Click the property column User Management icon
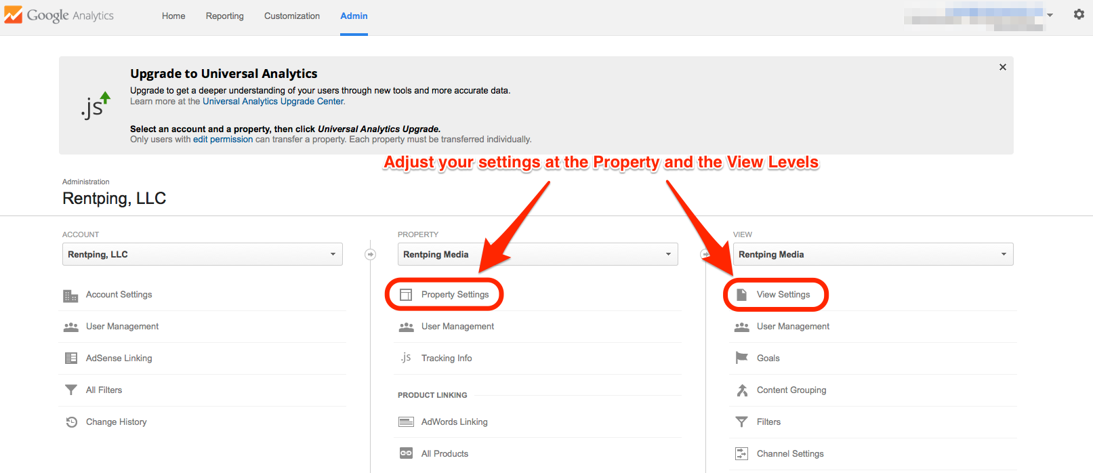Viewport: 1093px width, 473px height. point(406,327)
